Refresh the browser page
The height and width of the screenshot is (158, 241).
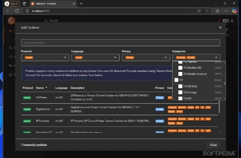17,11
